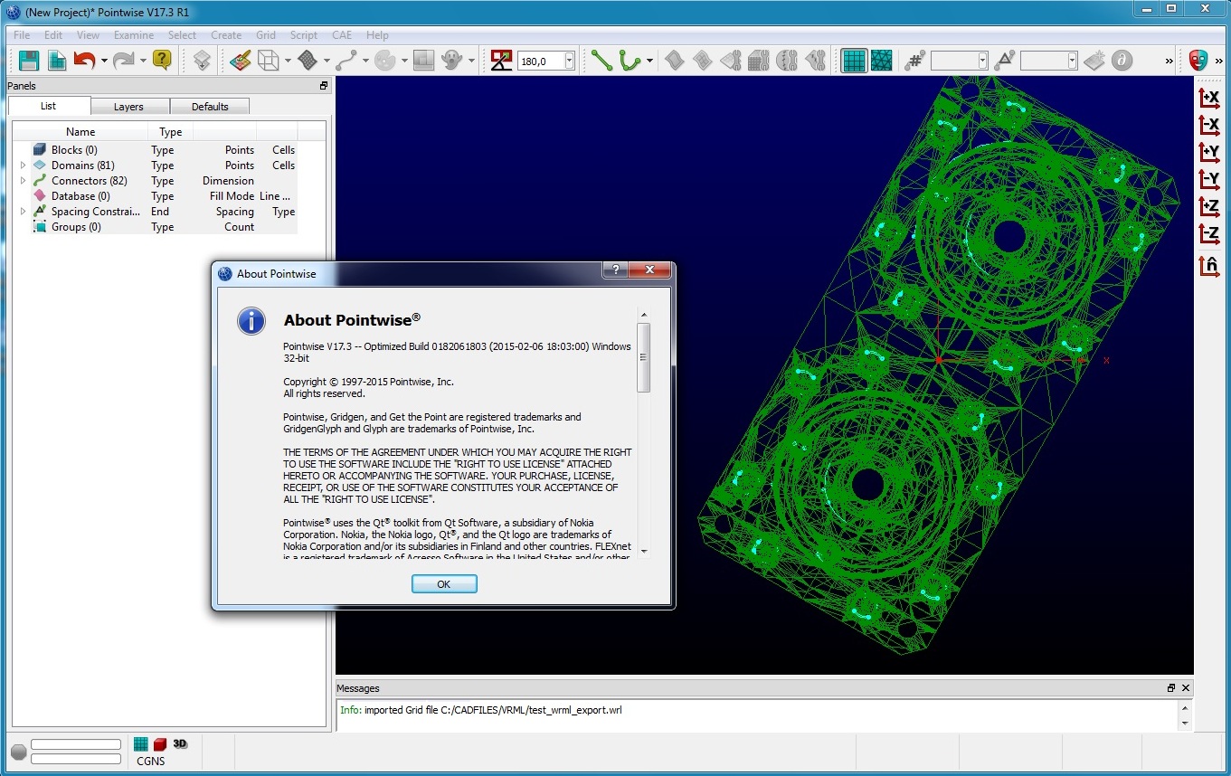This screenshot has width=1231, height=776.
Task: Click the dark grid surface domain icon
Action: point(308,61)
